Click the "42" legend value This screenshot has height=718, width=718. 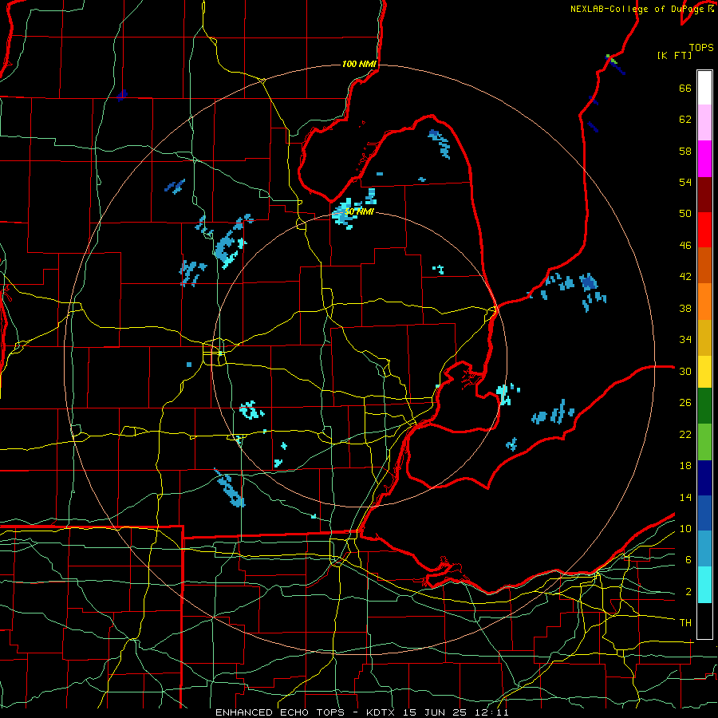[685, 277]
